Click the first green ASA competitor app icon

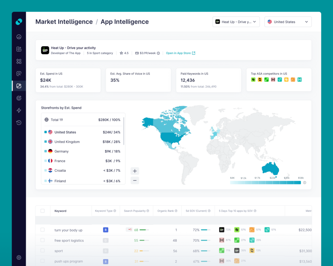253,79
